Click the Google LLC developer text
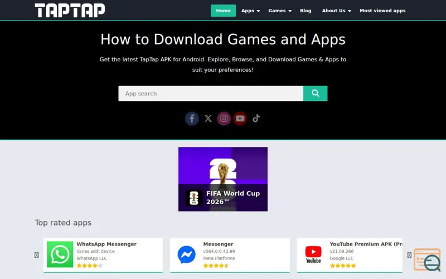Screen dimensions: 446x279 coord(341,258)
